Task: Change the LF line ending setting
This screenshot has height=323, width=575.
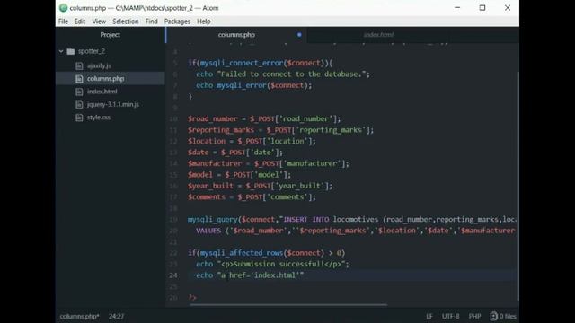Action: pos(429,316)
